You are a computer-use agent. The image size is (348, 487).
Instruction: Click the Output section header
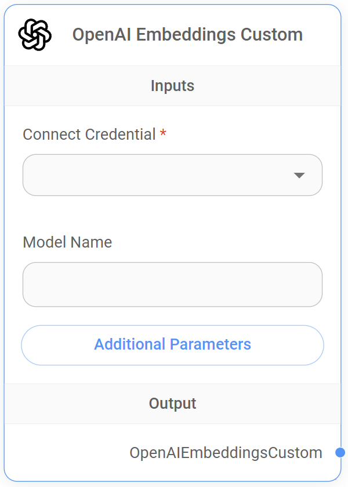[172, 404]
